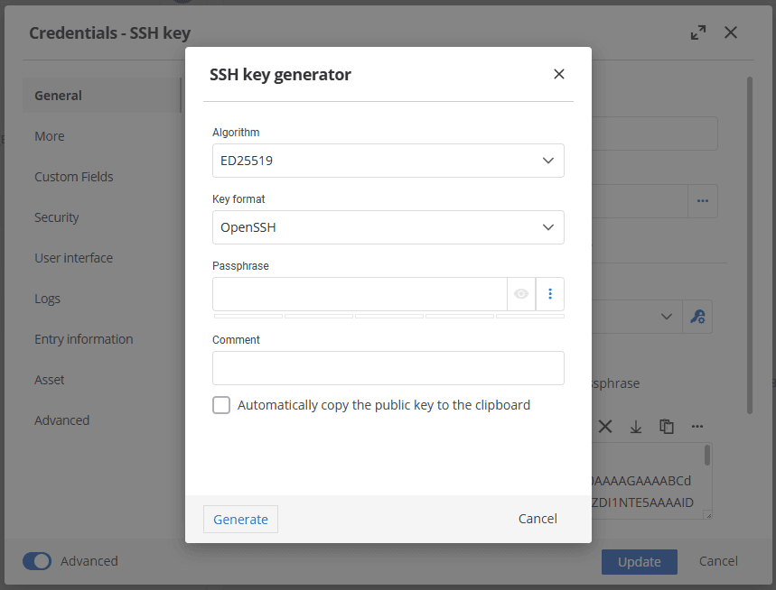Expand the Key format OpenSSH dropdown
The width and height of the screenshot is (776, 590).
point(388,227)
